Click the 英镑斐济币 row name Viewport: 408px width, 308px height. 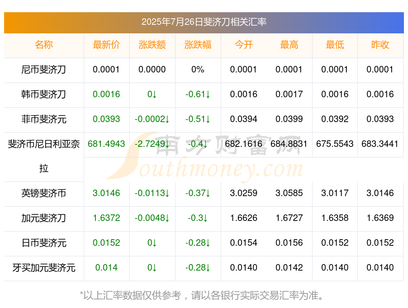tap(44, 193)
